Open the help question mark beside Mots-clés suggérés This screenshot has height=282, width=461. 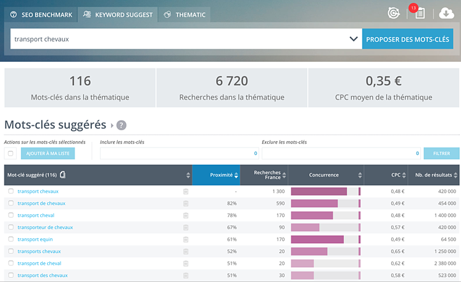click(122, 125)
